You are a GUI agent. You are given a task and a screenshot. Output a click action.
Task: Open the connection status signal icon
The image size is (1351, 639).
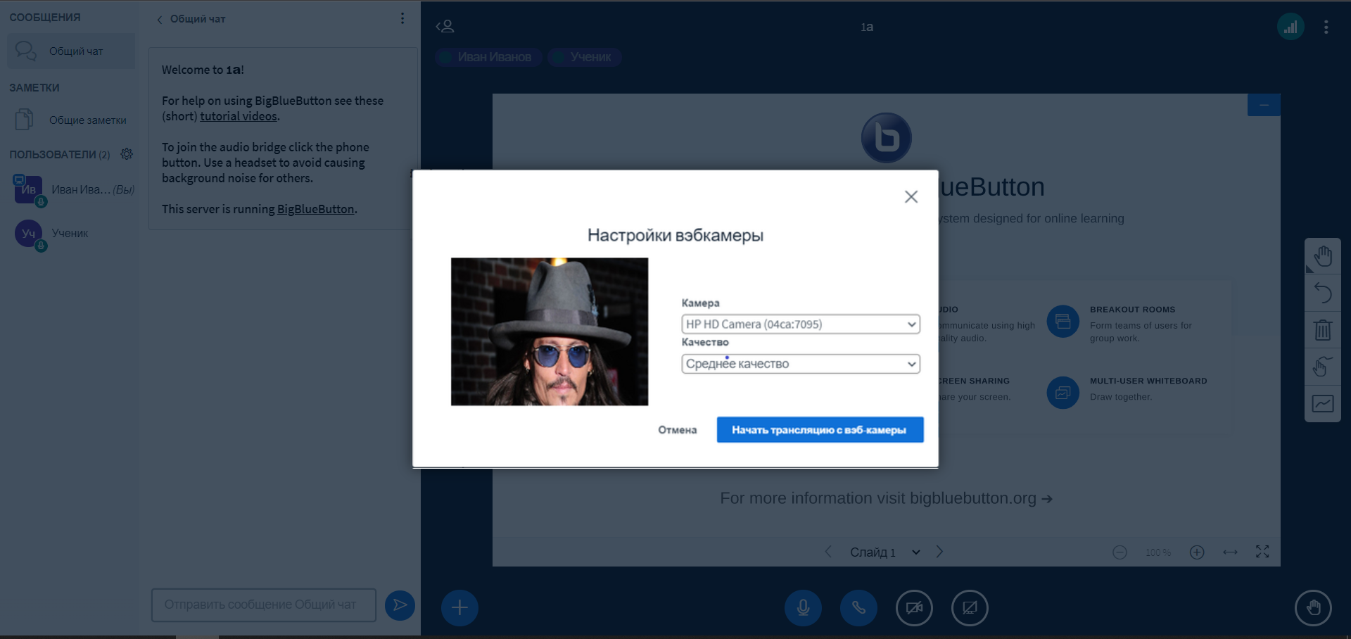click(x=1290, y=27)
